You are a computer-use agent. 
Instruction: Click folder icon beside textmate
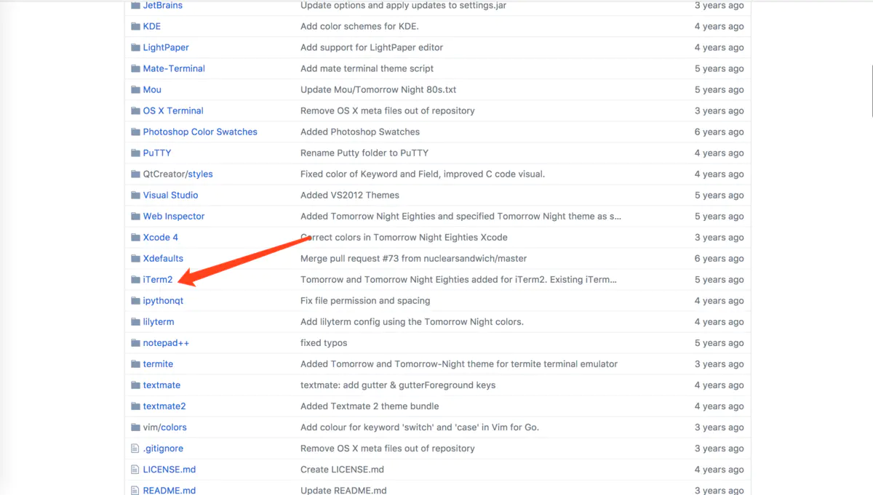point(135,385)
